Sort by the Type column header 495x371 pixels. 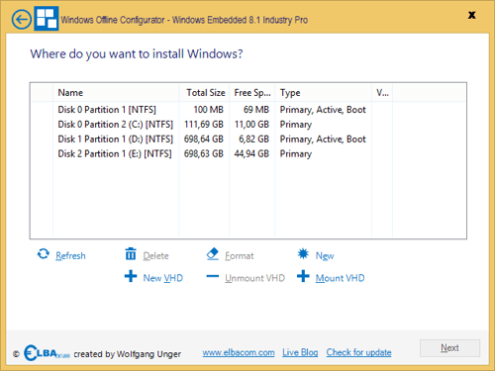pos(324,93)
